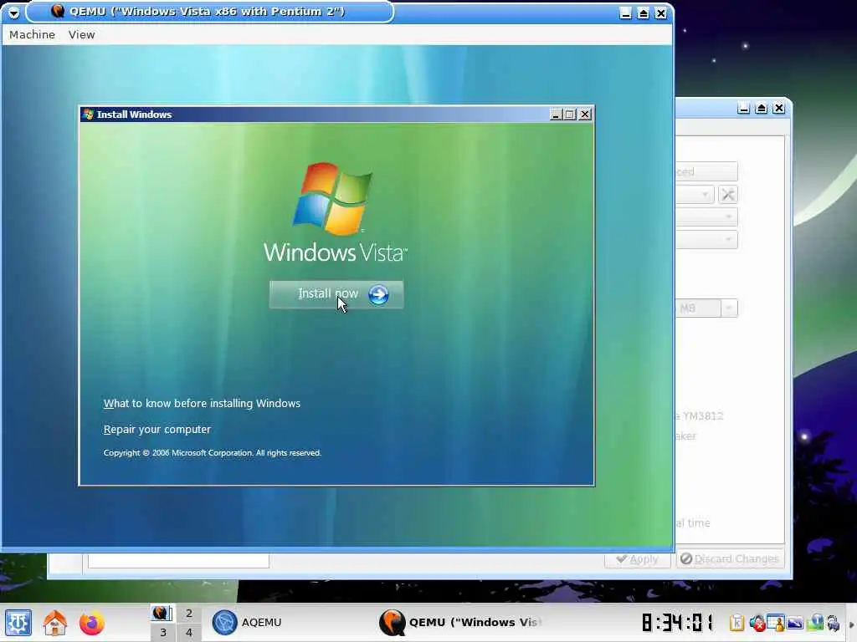Minimize the Install Windows dialog
The width and height of the screenshot is (857, 642).
[x=556, y=115]
